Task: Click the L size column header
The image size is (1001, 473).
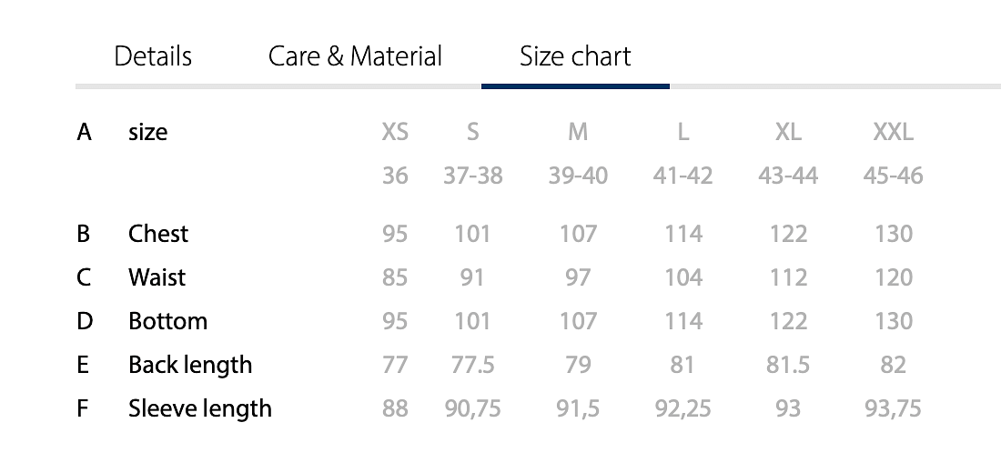Action: coord(682,132)
